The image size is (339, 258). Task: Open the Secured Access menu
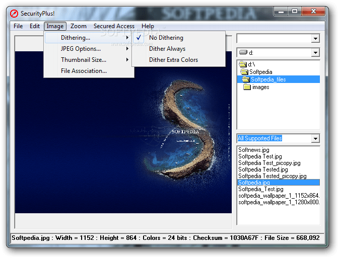(114, 26)
